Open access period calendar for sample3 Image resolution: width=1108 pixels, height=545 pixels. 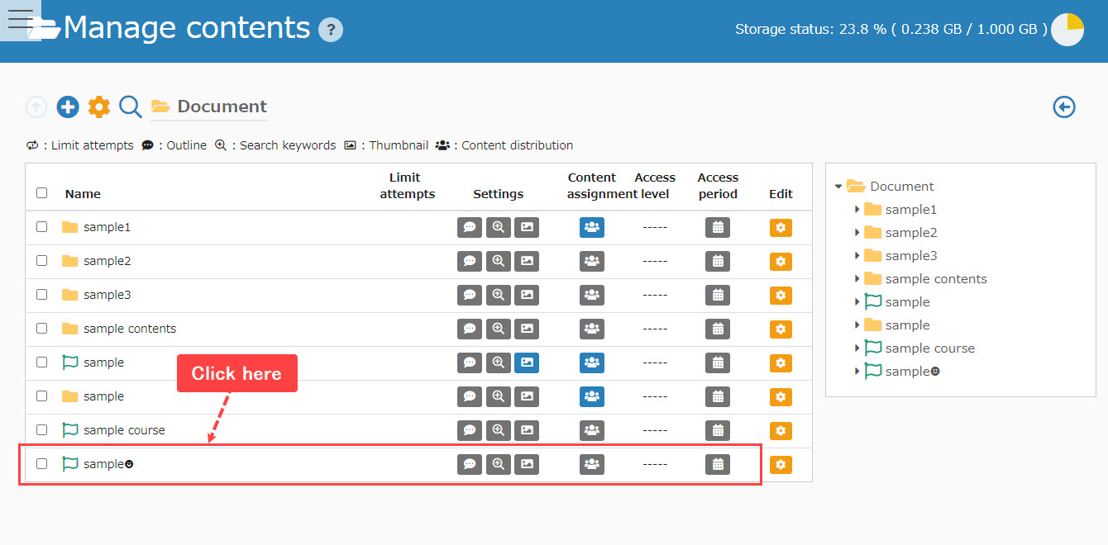718,295
